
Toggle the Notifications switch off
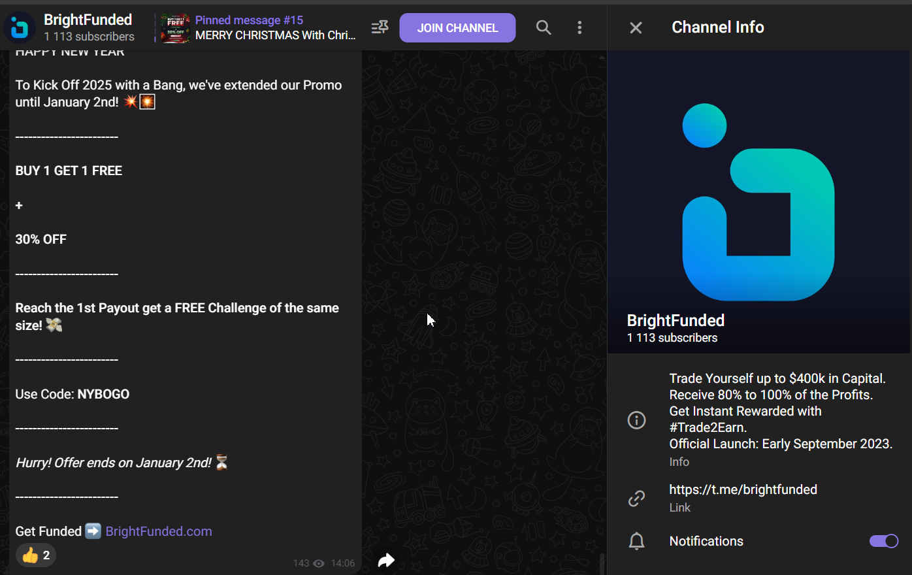883,541
